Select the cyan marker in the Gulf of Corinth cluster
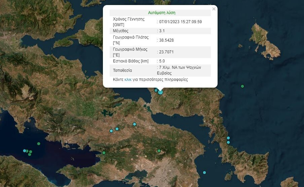The width and height of the screenshot is (304, 187). click(25, 151)
